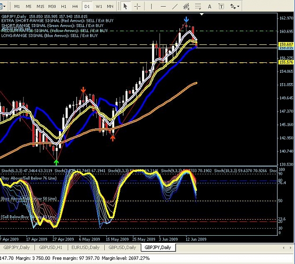Select the Cursor arrow tool
Screen dimensions: 295x264
point(125,7)
